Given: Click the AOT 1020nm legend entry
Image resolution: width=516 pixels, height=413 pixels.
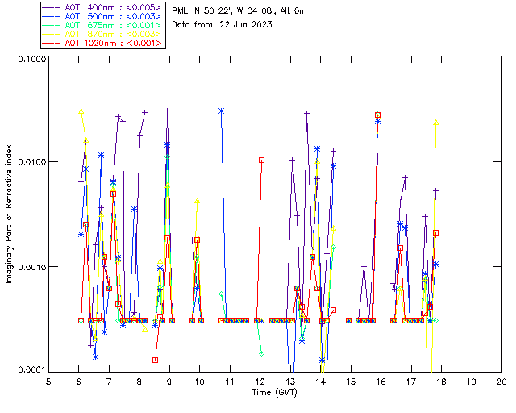Looking at the screenshot, I should [x=102, y=43].
